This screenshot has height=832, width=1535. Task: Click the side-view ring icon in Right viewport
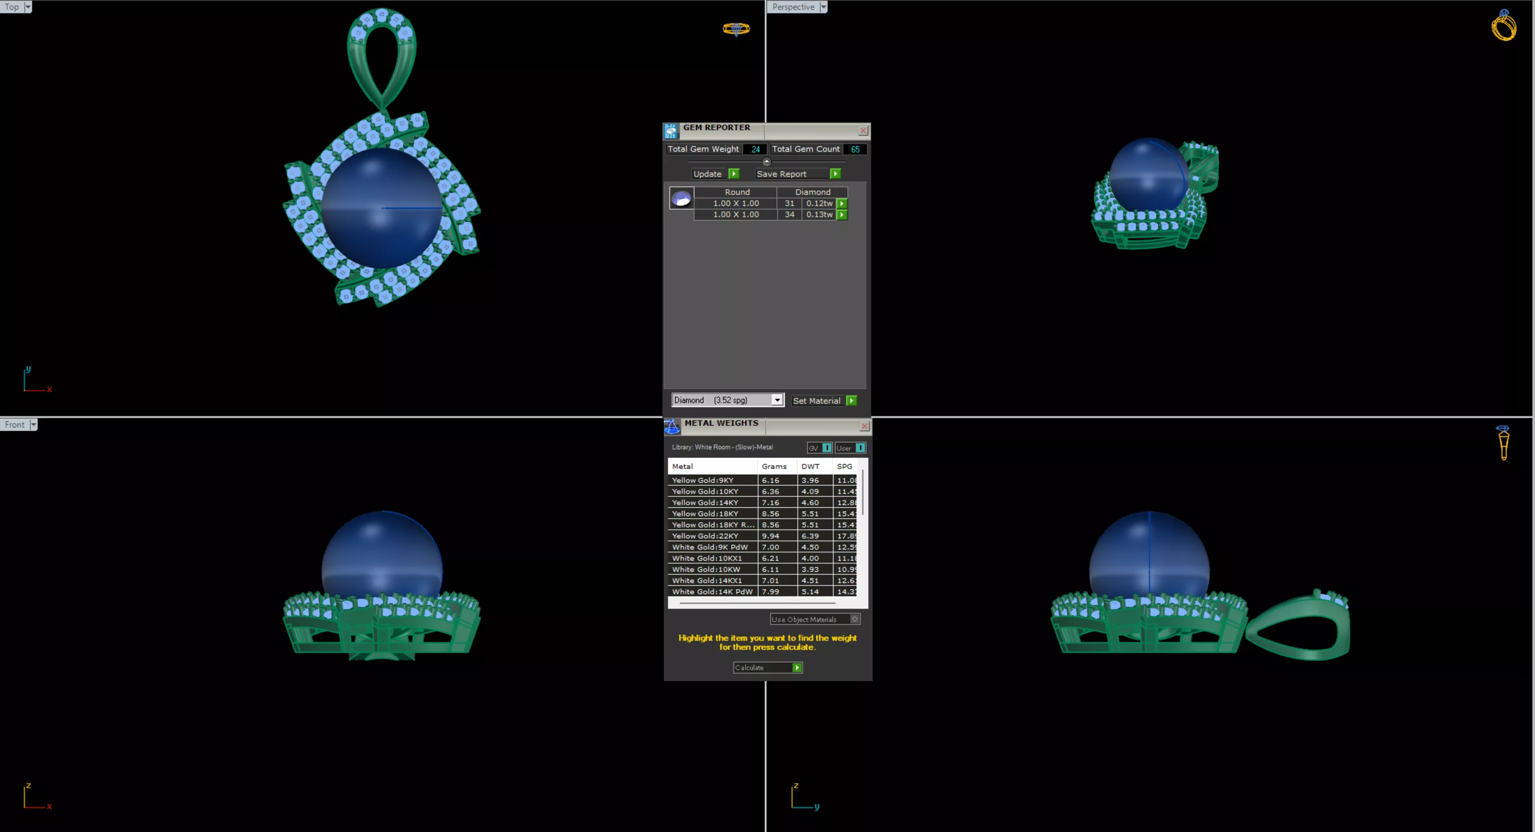(1503, 443)
